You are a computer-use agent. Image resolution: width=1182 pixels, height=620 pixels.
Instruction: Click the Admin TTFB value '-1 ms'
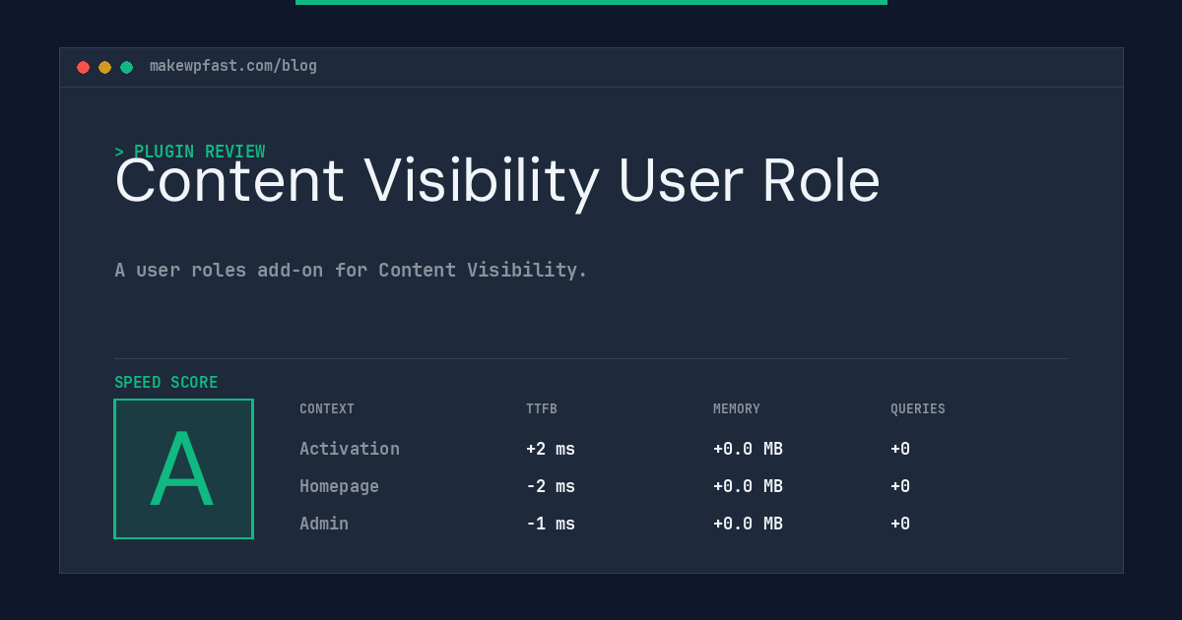coord(551,524)
